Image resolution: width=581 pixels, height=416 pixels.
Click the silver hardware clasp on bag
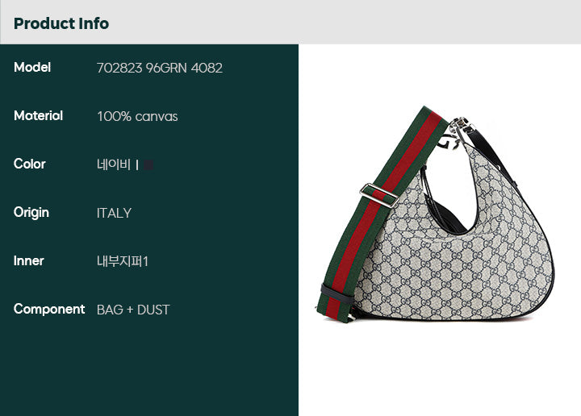[x=458, y=134]
